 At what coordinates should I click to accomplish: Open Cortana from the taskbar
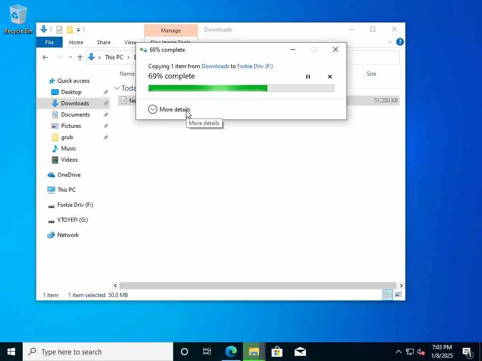tap(185, 352)
